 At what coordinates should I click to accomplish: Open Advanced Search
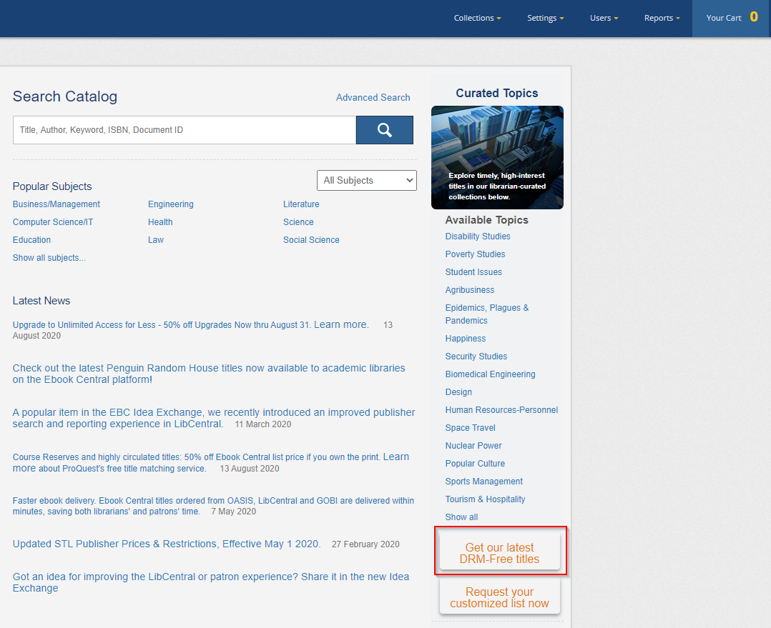pos(373,97)
